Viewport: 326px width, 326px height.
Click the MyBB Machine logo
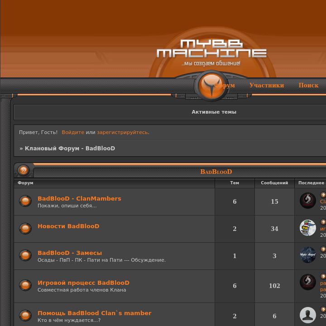[x=211, y=48]
